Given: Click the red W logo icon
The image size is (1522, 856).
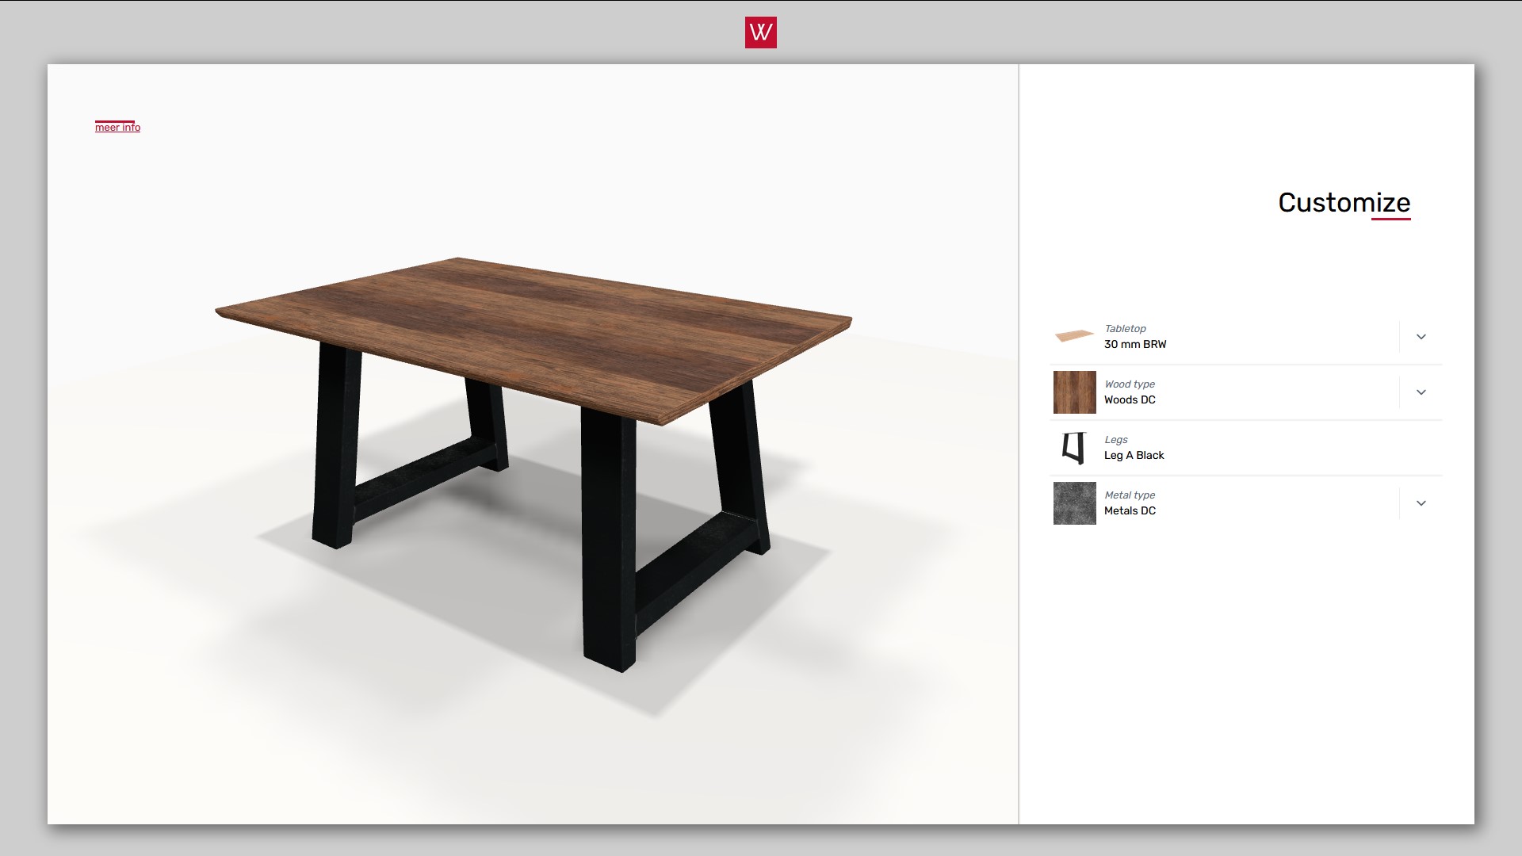Looking at the screenshot, I should (x=760, y=32).
